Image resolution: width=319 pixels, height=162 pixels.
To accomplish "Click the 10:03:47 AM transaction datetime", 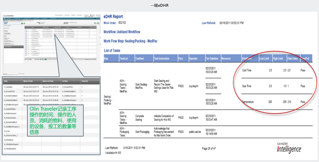I will pos(211,118).
